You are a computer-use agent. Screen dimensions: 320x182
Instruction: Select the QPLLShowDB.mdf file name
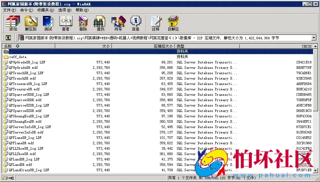[x=23, y=154]
